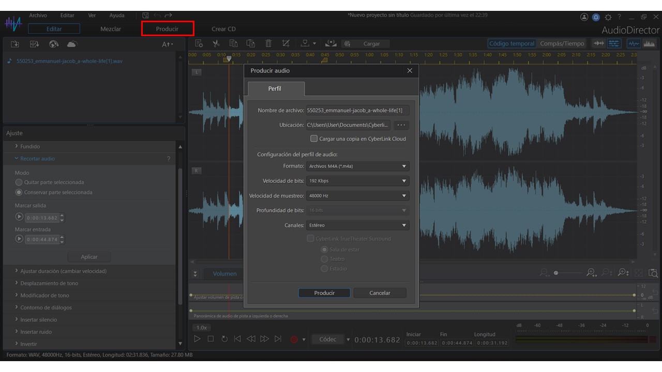The width and height of the screenshot is (662, 372).
Task: Click the waveform view icon
Action: click(x=634, y=43)
